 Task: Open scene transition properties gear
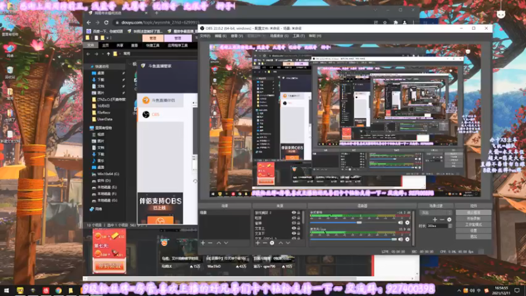click(449, 220)
